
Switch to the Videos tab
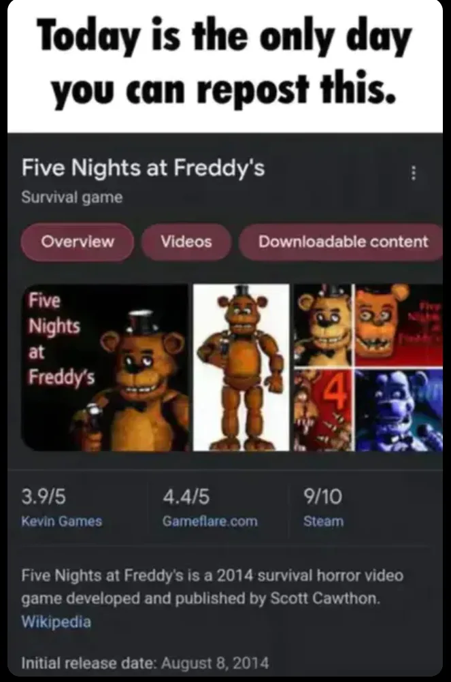(186, 242)
